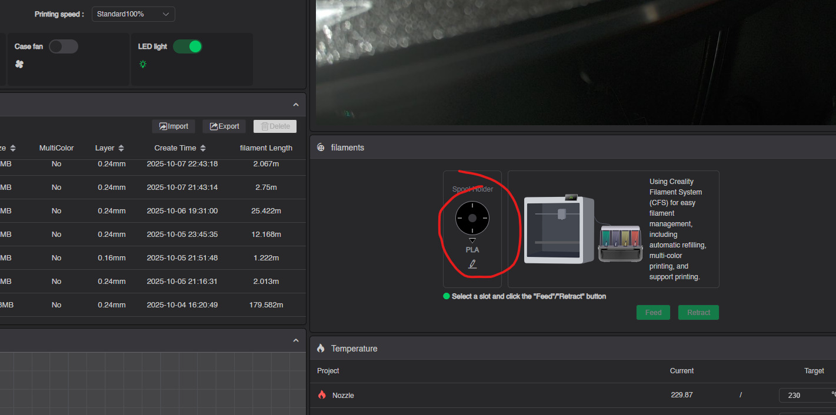Click the Import button
This screenshot has height=415, width=836.
(174, 126)
